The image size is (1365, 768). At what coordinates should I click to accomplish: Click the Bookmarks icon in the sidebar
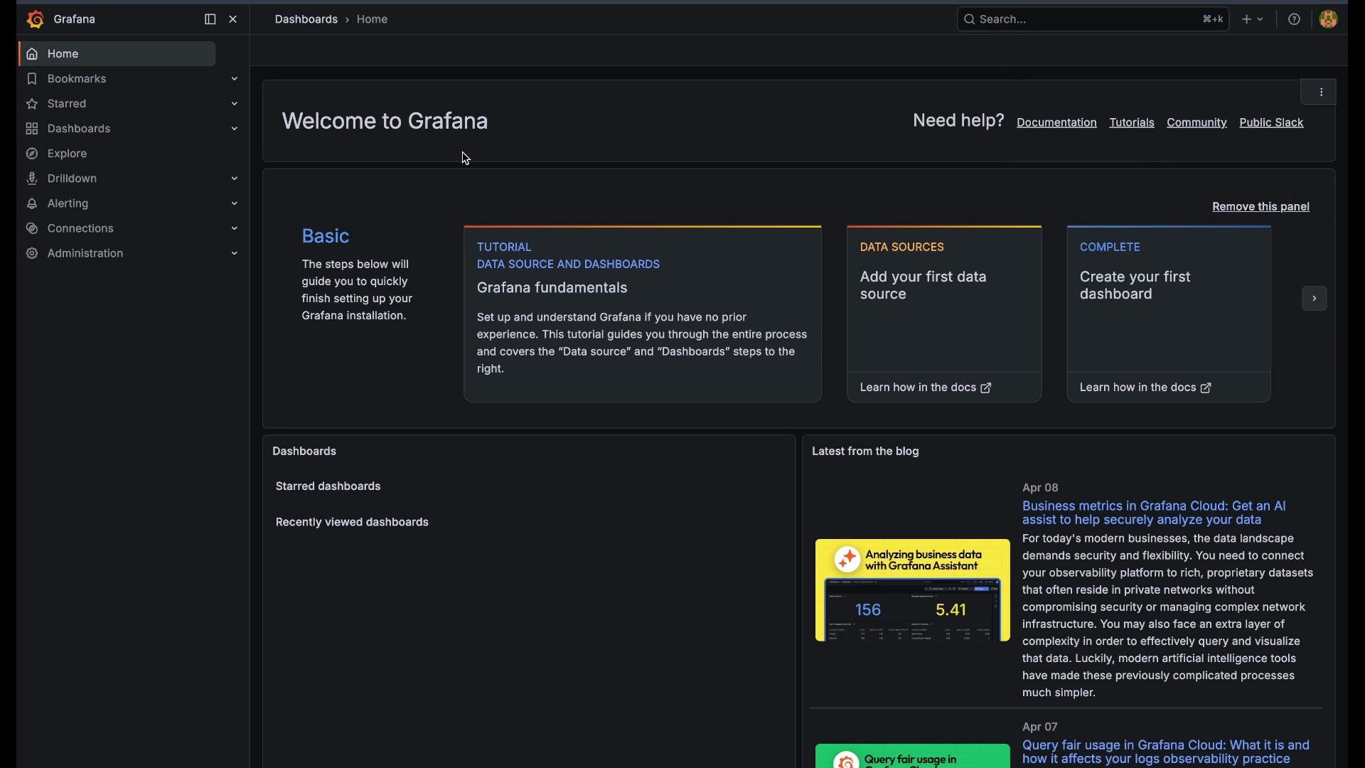point(32,79)
